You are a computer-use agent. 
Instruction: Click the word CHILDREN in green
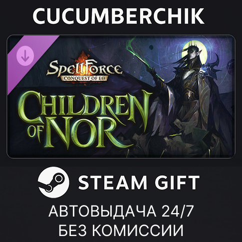(85, 104)
